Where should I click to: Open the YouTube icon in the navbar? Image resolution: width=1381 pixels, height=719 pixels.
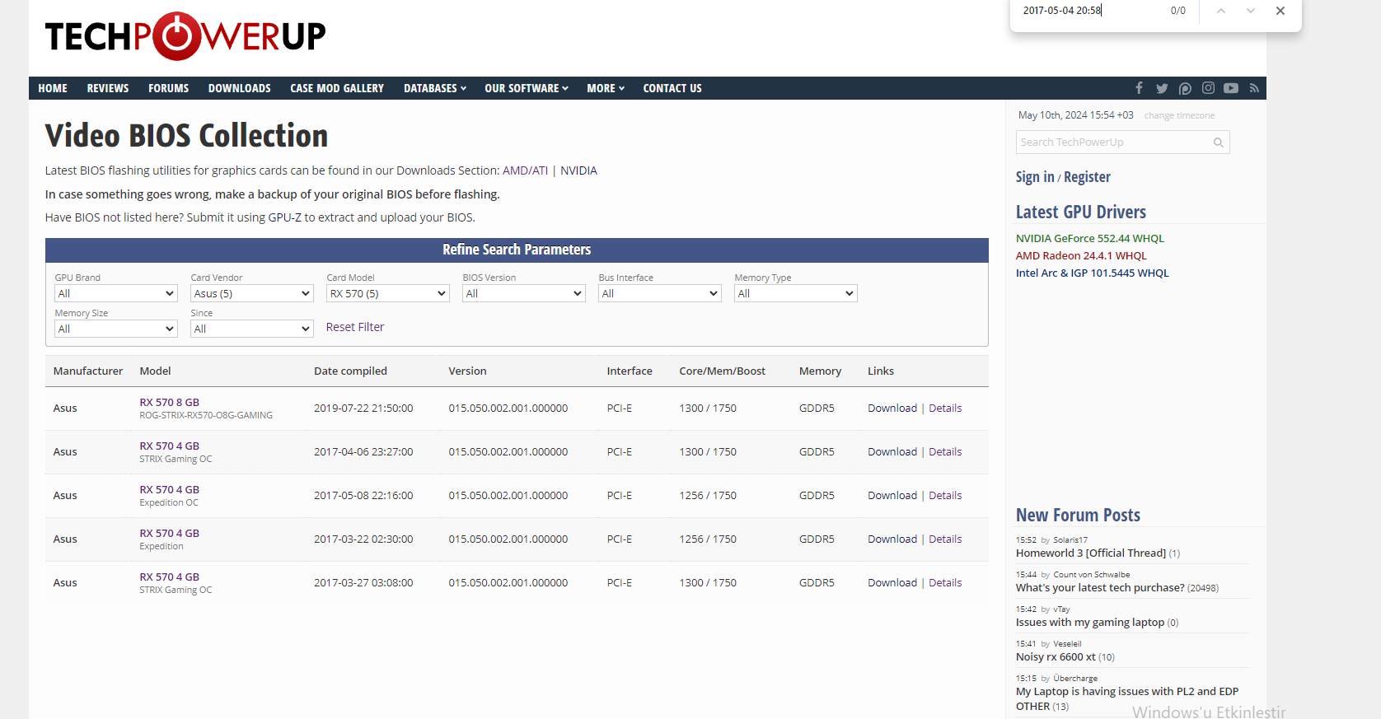[1231, 88]
